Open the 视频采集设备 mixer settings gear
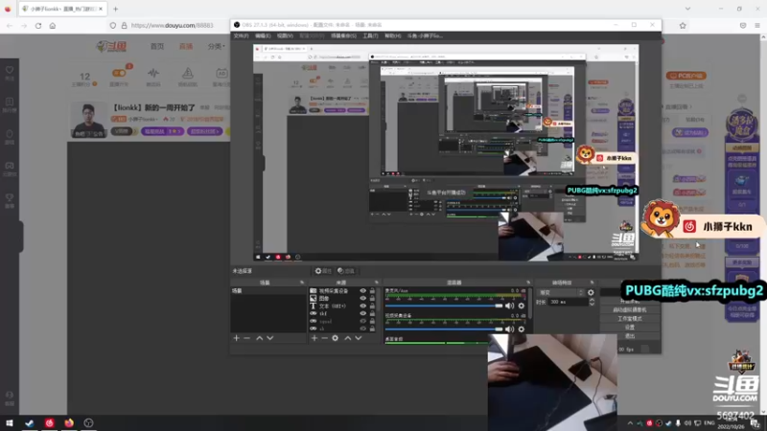Viewport: 767px width, 431px height. [x=522, y=329]
